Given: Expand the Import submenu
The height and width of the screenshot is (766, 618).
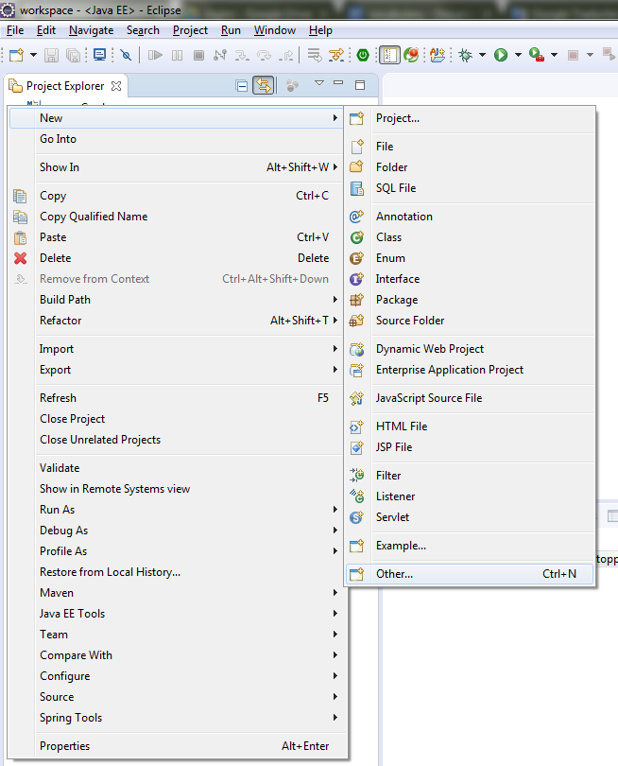Looking at the screenshot, I should point(177,349).
